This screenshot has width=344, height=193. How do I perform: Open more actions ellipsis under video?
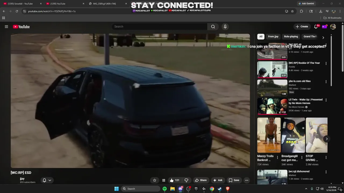pyautogui.click(x=247, y=180)
